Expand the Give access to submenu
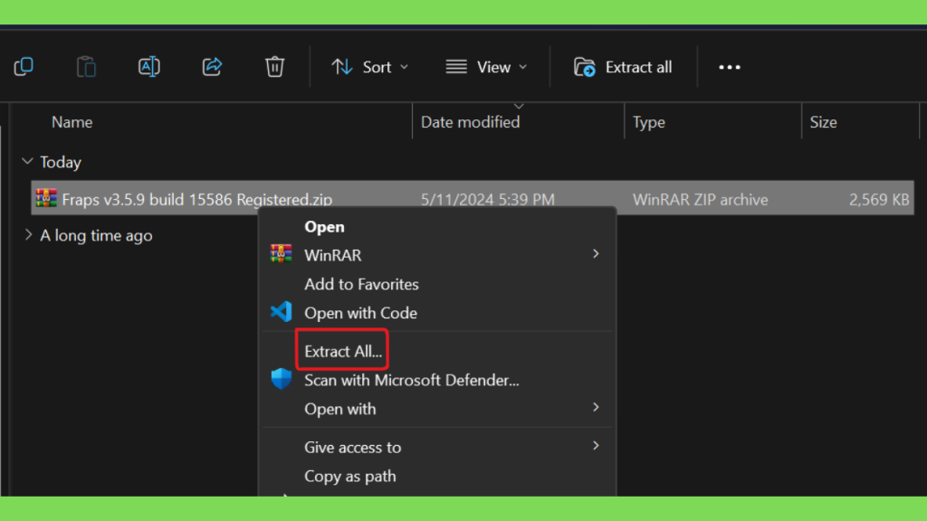This screenshot has width=927, height=521. point(437,447)
